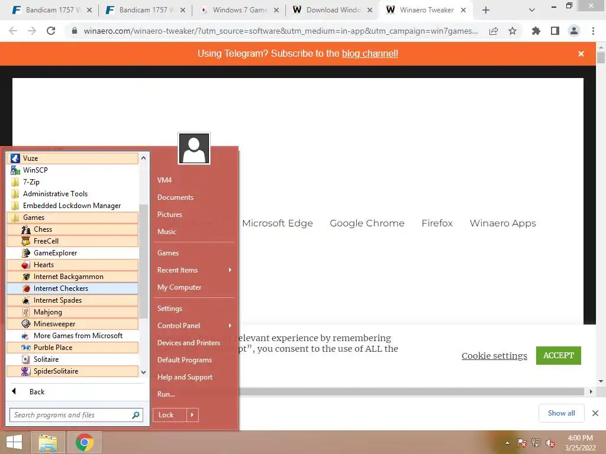Viewport: 606px width, 454px height.
Task: Expand the Lock options arrow
Action: click(192, 415)
